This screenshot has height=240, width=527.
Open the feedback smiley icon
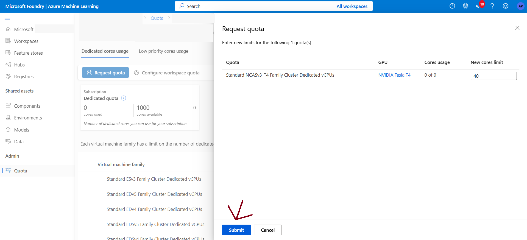pyautogui.click(x=506, y=6)
